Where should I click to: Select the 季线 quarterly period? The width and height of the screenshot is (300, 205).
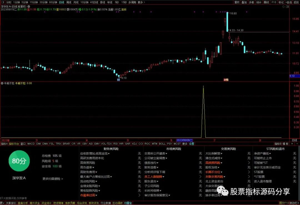pyautogui.click(x=102, y=2)
